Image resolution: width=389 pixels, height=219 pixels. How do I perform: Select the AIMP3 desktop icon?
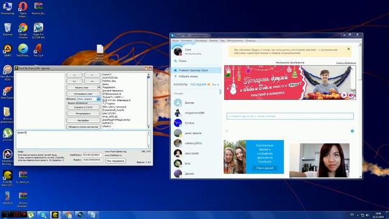(8, 50)
